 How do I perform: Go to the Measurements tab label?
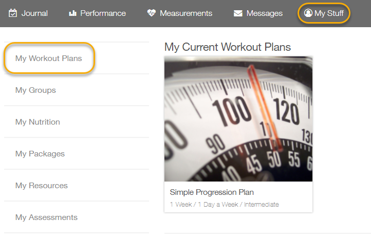point(186,13)
